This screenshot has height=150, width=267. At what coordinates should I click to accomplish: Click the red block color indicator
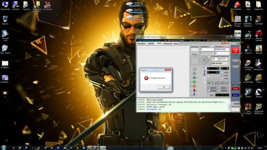click(x=194, y=90)
